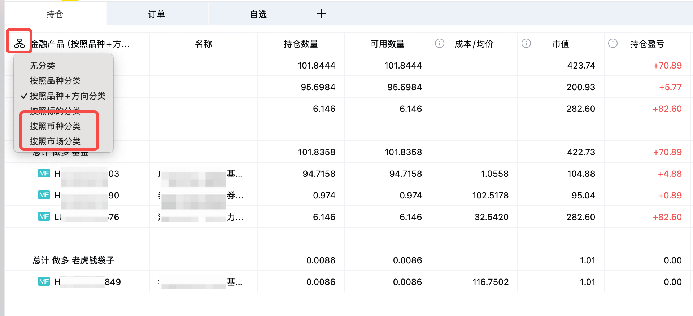This screenshot has width=693, height=316.
Task: Open the 自选 tab
Action: pyautogui.click(x=258, y=14)
